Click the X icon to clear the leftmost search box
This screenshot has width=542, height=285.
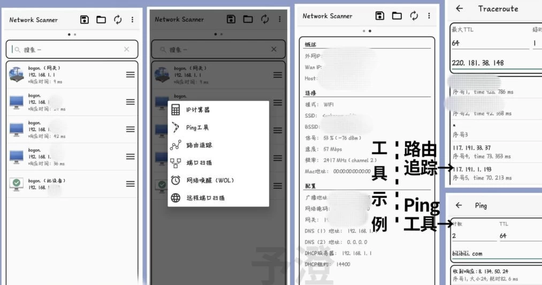(x=127, y=49)
